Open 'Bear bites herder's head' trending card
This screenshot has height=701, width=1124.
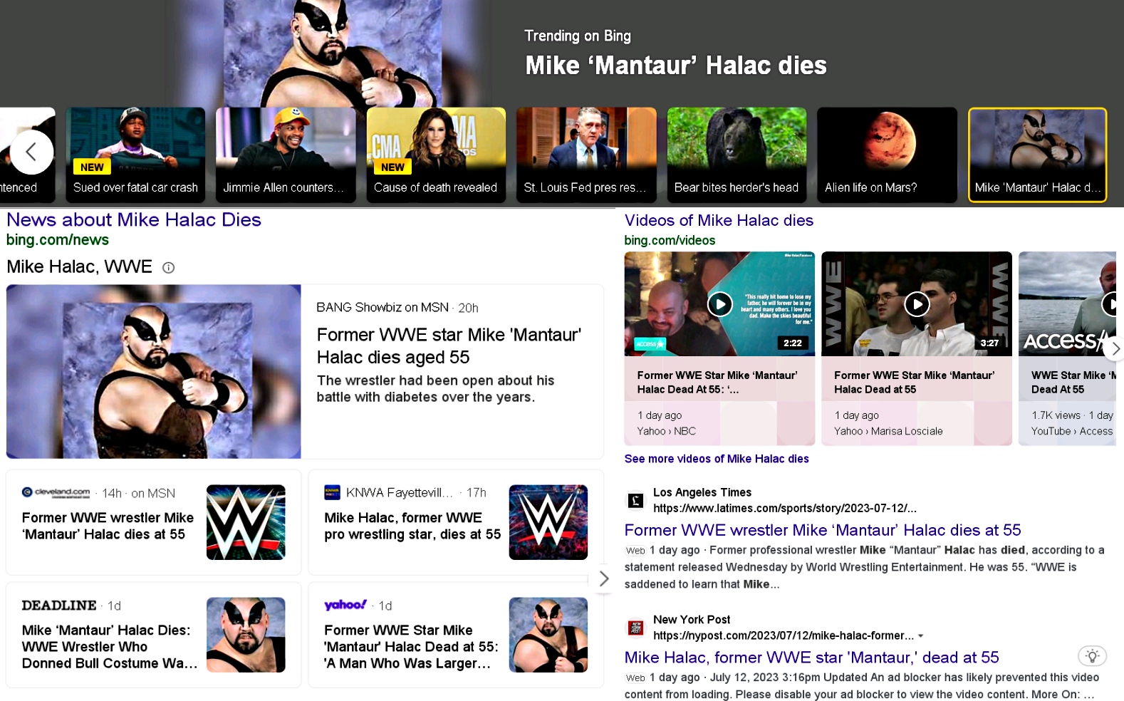coord(737,155)
